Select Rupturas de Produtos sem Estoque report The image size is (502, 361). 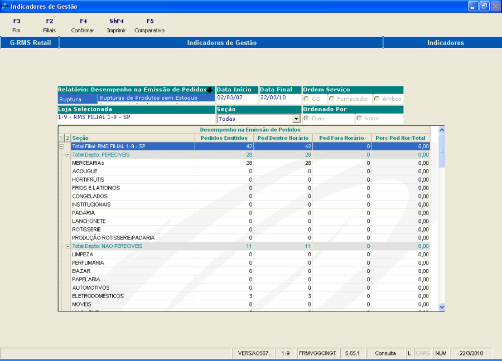pos(148,98)
